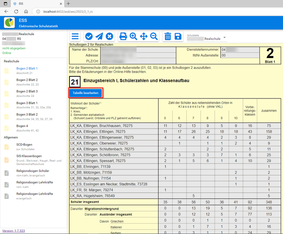Open a new browser tab
Viewport: 283px width, 234px height.
point(68,3)
